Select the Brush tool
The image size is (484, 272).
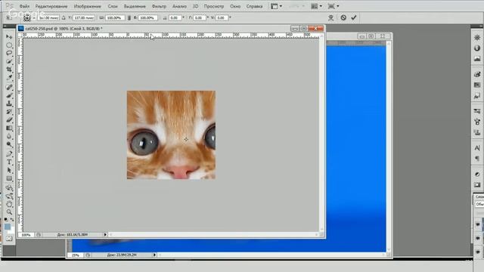tap(9, 95)
